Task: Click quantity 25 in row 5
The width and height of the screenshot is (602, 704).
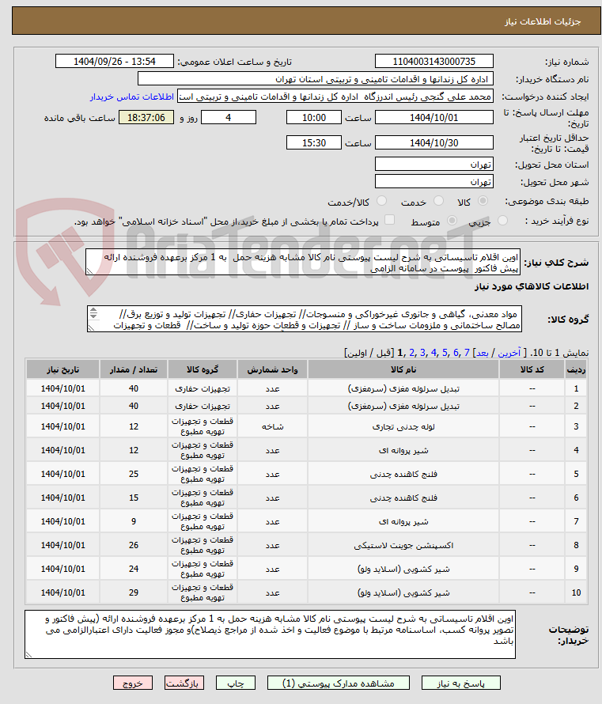Action: 134,474
